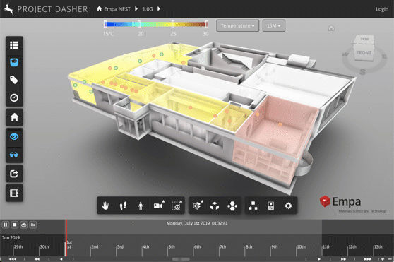Click the home icon in left sidebar
The height and width of the screenshot is (262, 394).
[14, 117]
